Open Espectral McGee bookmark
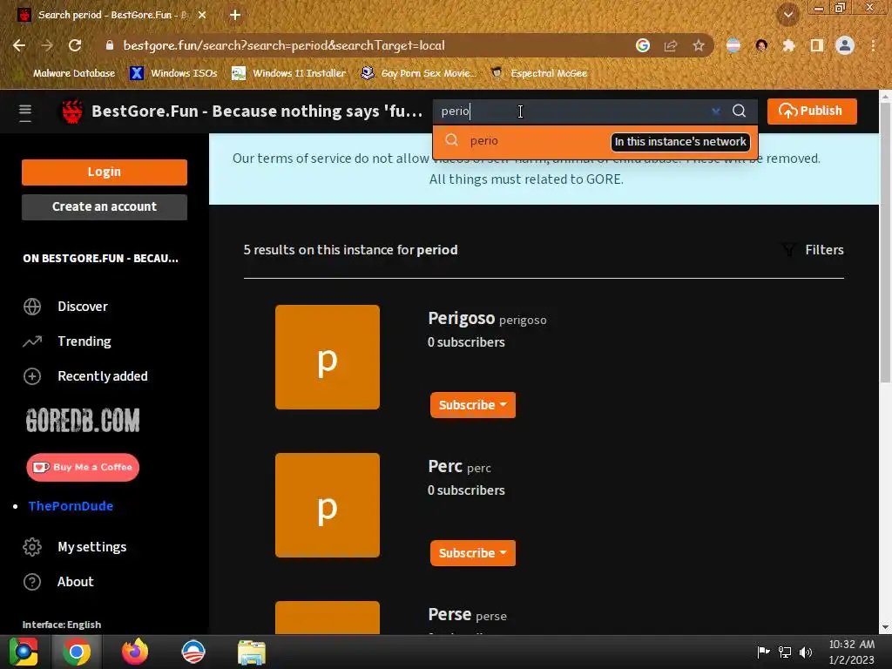The width and height of the screenshot is (892, 669). click(539, 73)
